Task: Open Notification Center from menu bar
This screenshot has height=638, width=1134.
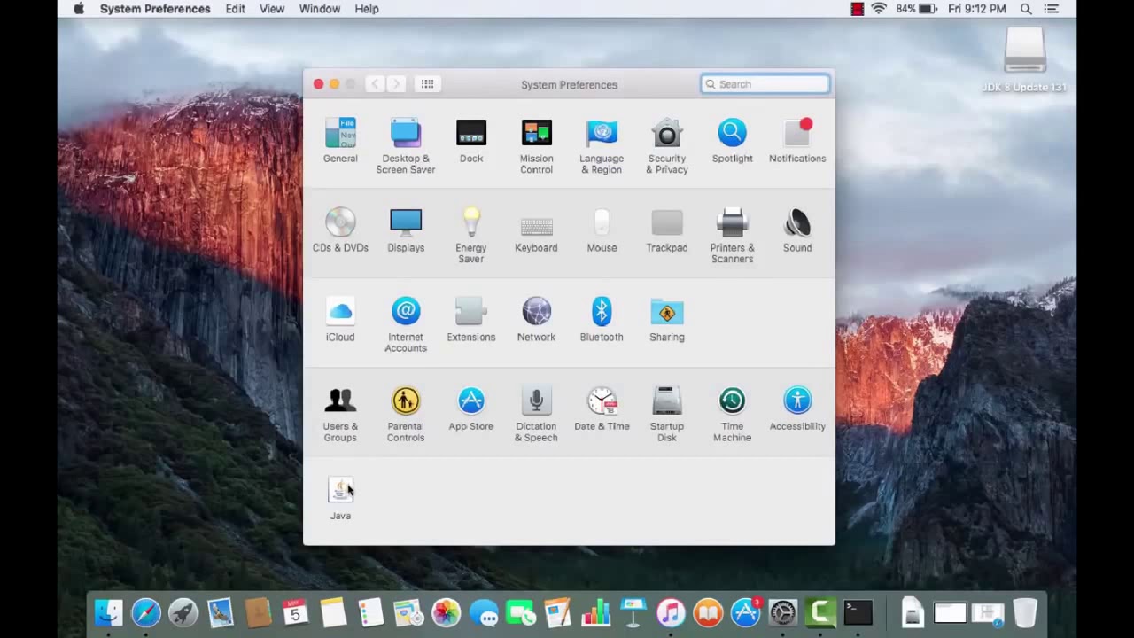Action: click(1052, 9)
